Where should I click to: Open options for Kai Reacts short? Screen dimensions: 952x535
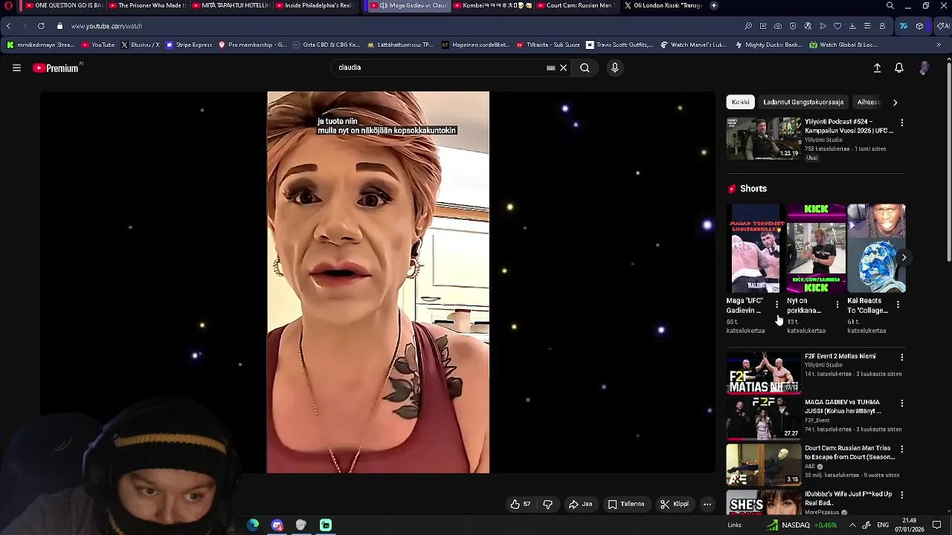tap(898, 305)
